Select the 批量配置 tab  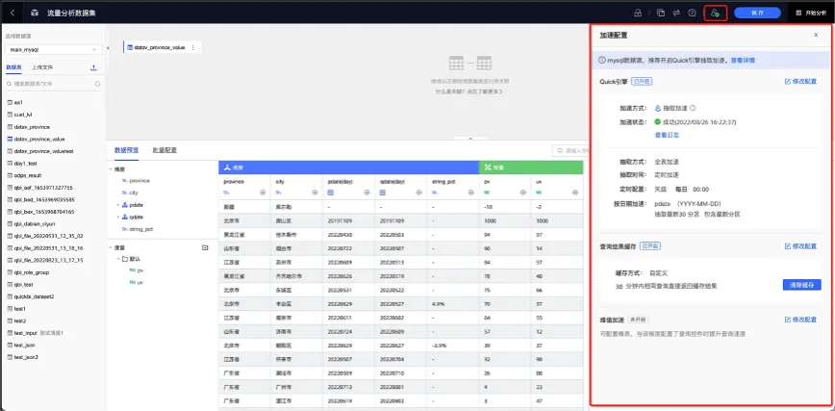pos(164,150)
